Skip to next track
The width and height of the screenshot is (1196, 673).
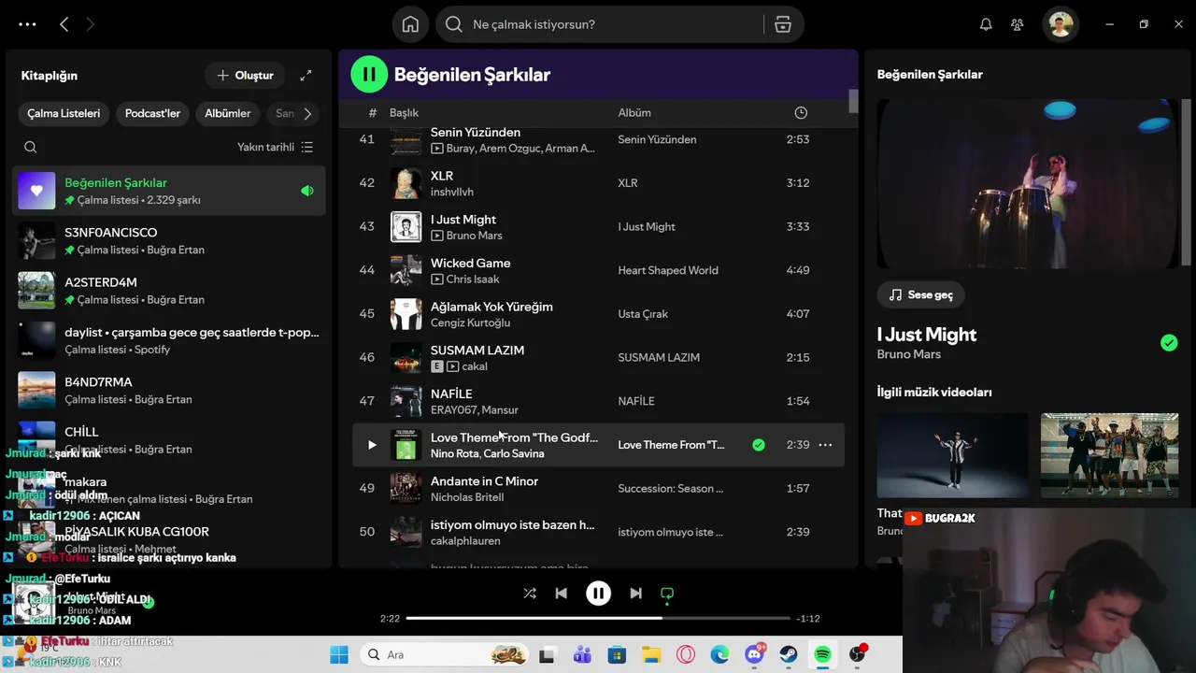click(x=635, y=593)
